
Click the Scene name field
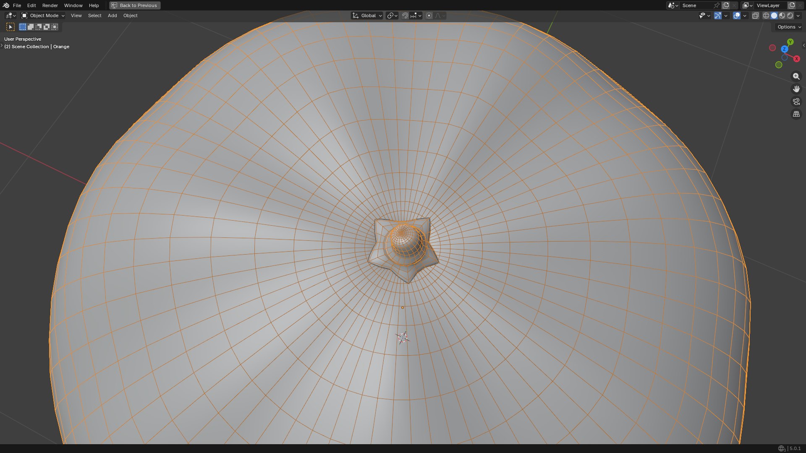[x=696, y=5]
